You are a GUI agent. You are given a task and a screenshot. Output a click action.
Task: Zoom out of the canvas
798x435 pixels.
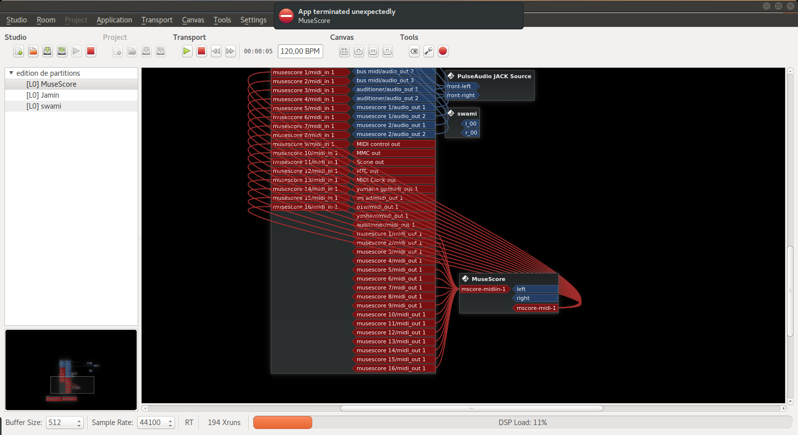pyautogui.click(x=373, y=51)
